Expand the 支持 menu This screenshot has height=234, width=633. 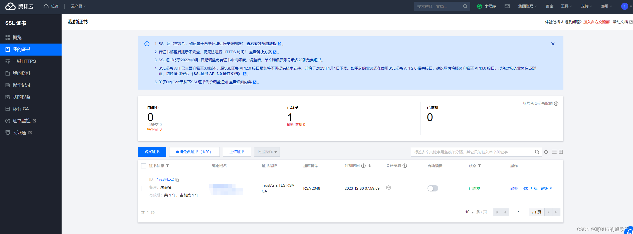point(586,6)
